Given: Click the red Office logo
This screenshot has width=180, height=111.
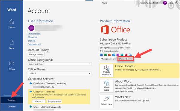Looking at the screenshot, I should (115, 30).
